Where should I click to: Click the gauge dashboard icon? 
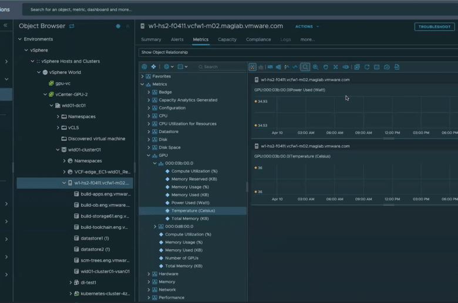point(387,67)
